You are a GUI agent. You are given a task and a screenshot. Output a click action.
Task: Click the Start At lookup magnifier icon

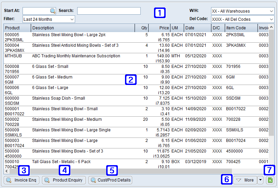52,11
